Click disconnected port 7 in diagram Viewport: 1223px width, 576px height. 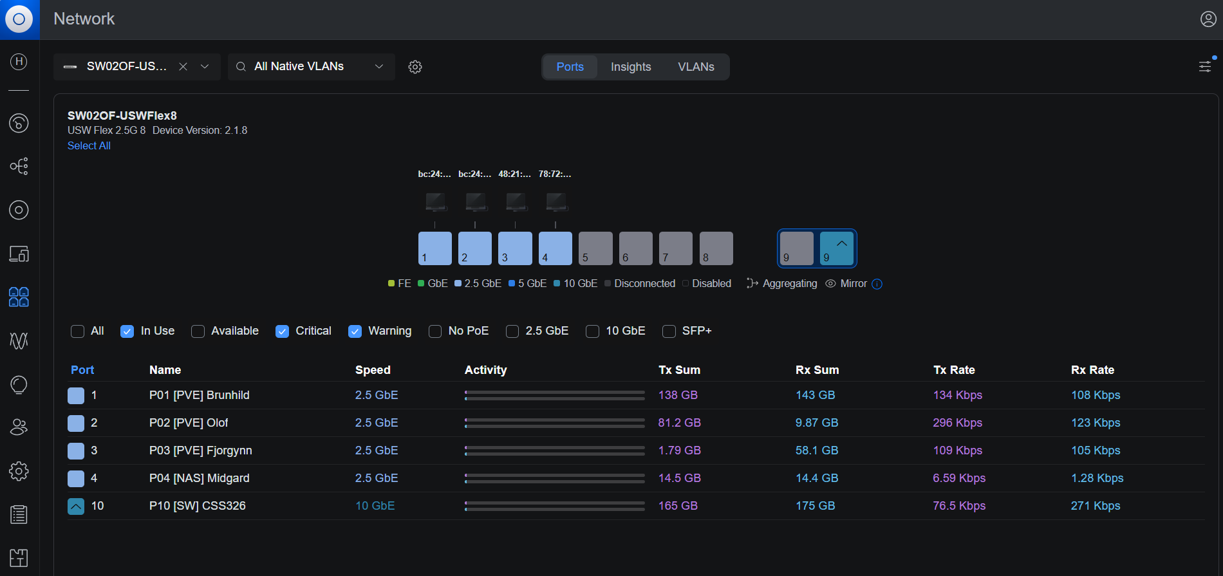676,248
